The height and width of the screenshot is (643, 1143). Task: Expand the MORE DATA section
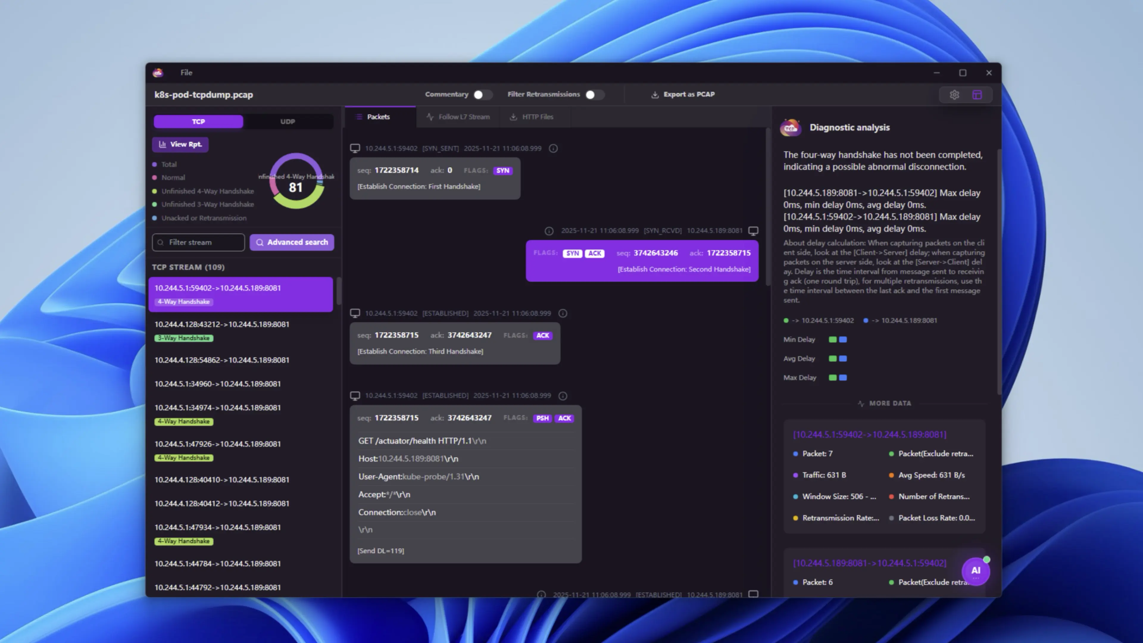click(884, 403)
